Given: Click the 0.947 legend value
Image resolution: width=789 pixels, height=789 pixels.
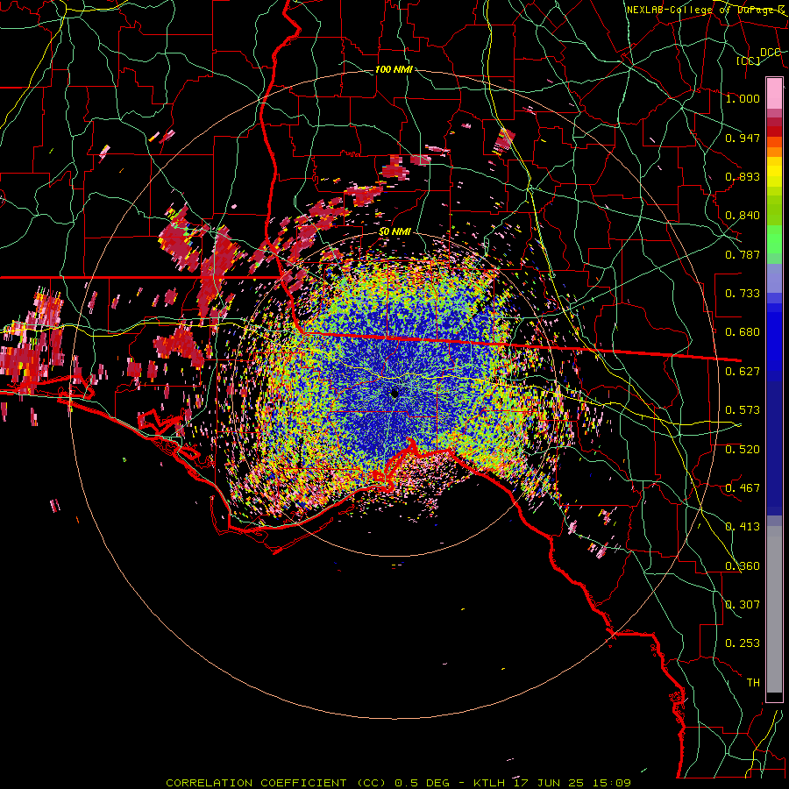Looking at the screenshot, I should tap(743, 138).
